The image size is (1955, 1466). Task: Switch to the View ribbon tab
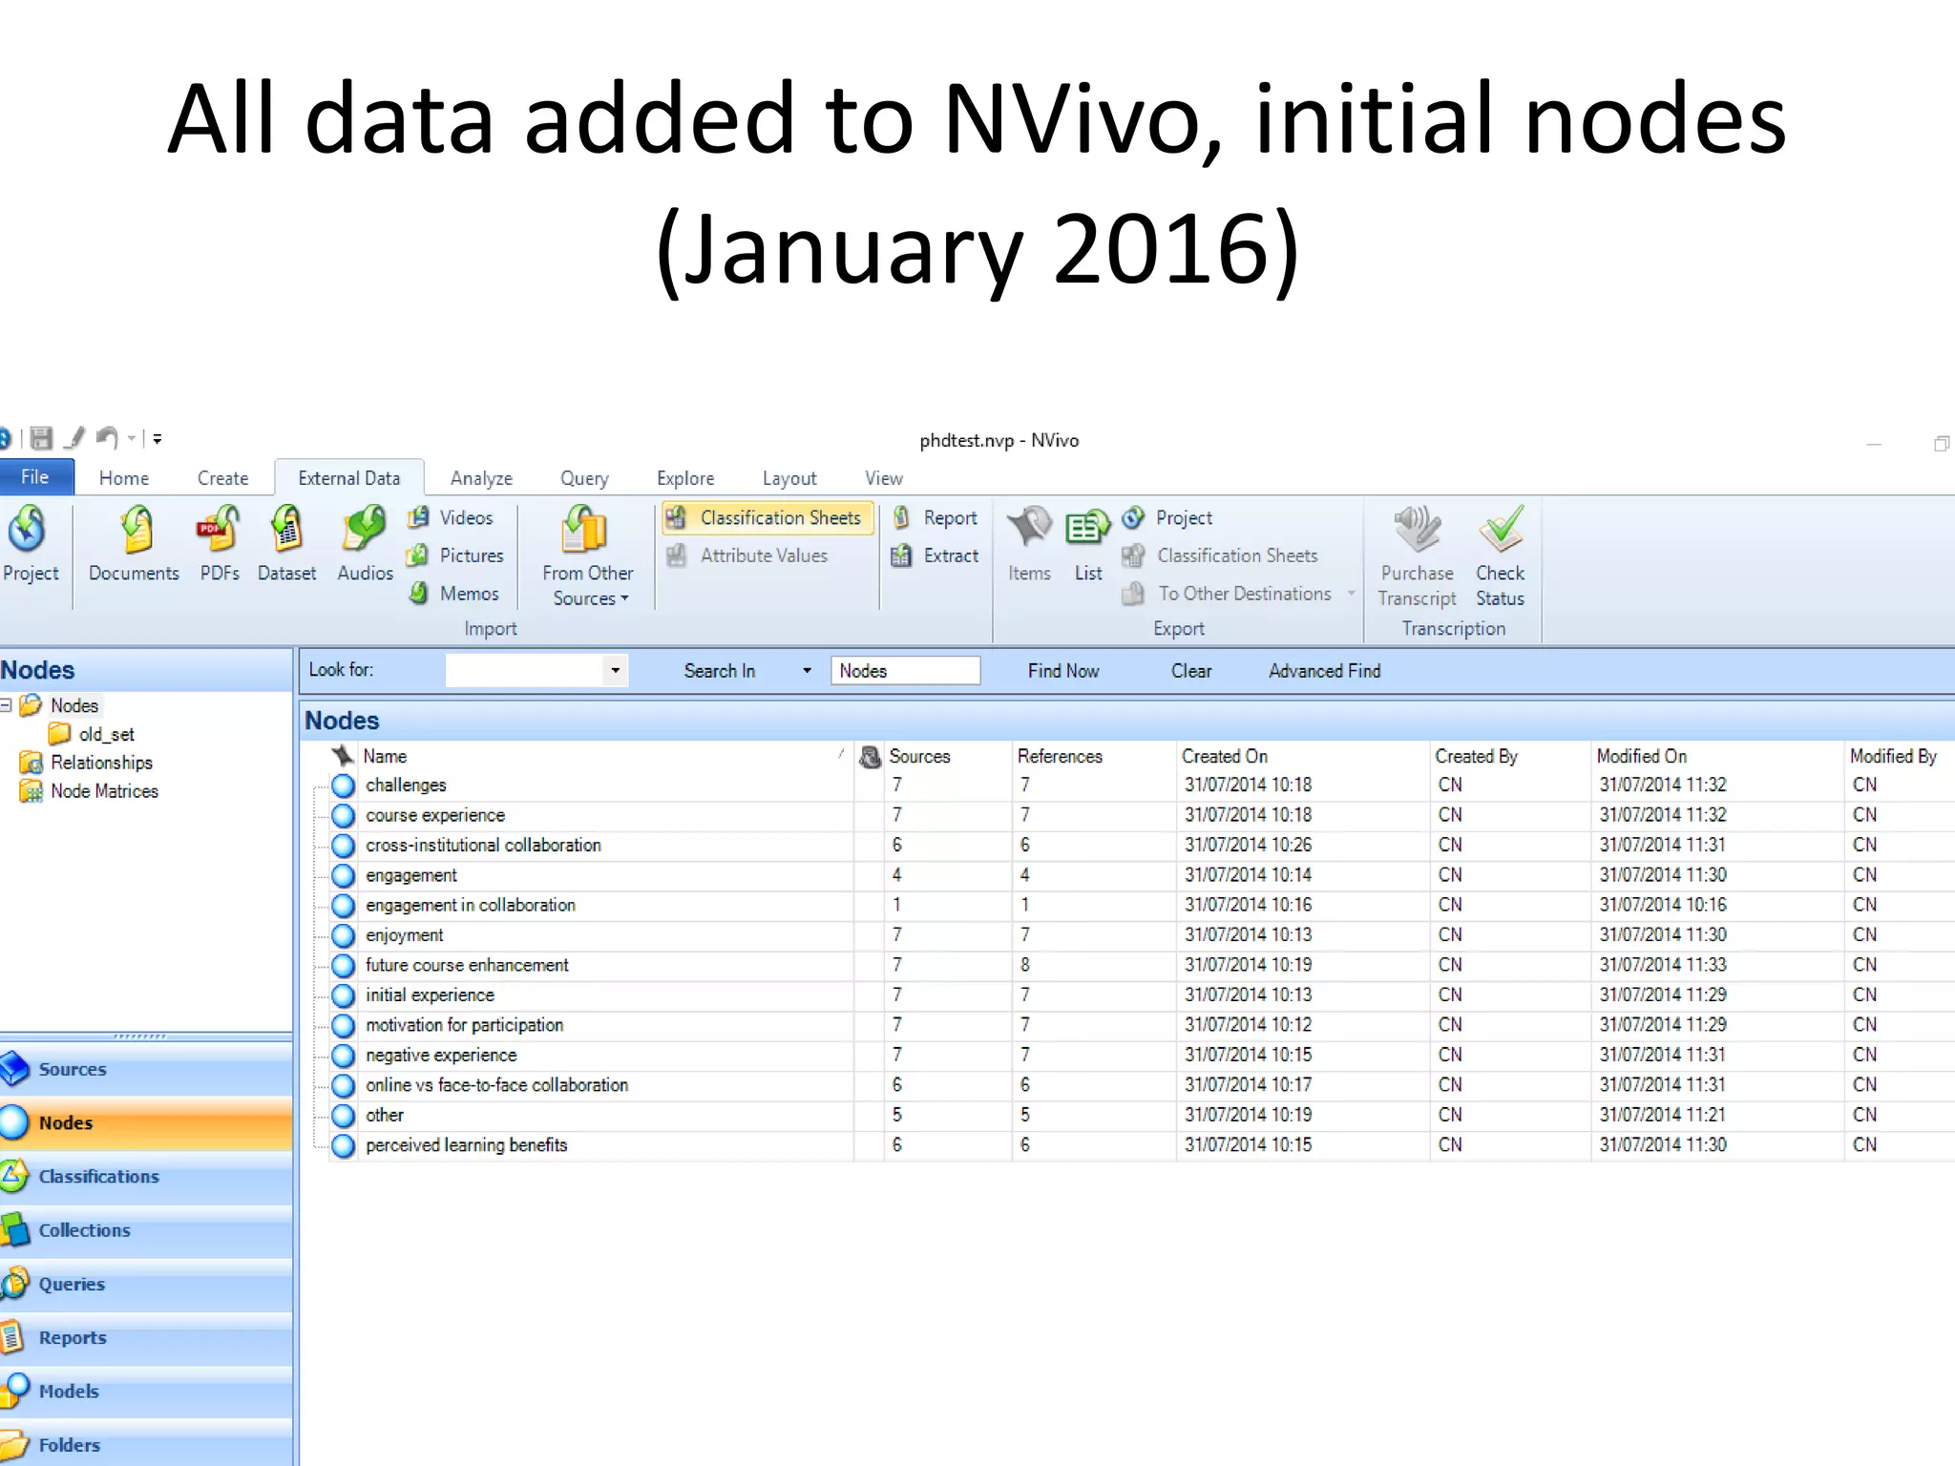pos(884,478)
